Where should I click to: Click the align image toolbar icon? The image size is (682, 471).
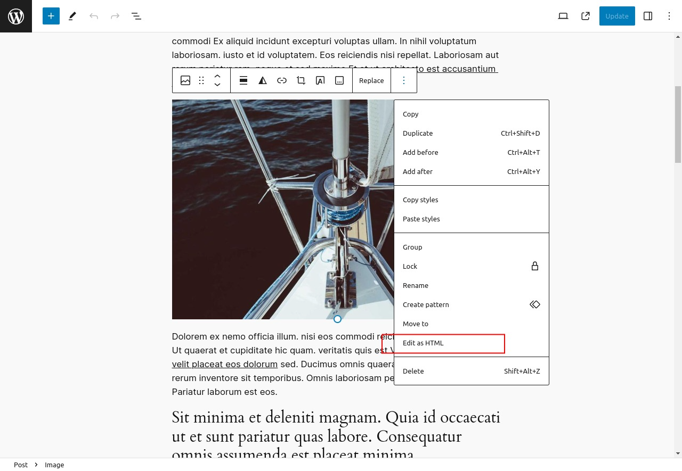[x=243, y=80]
